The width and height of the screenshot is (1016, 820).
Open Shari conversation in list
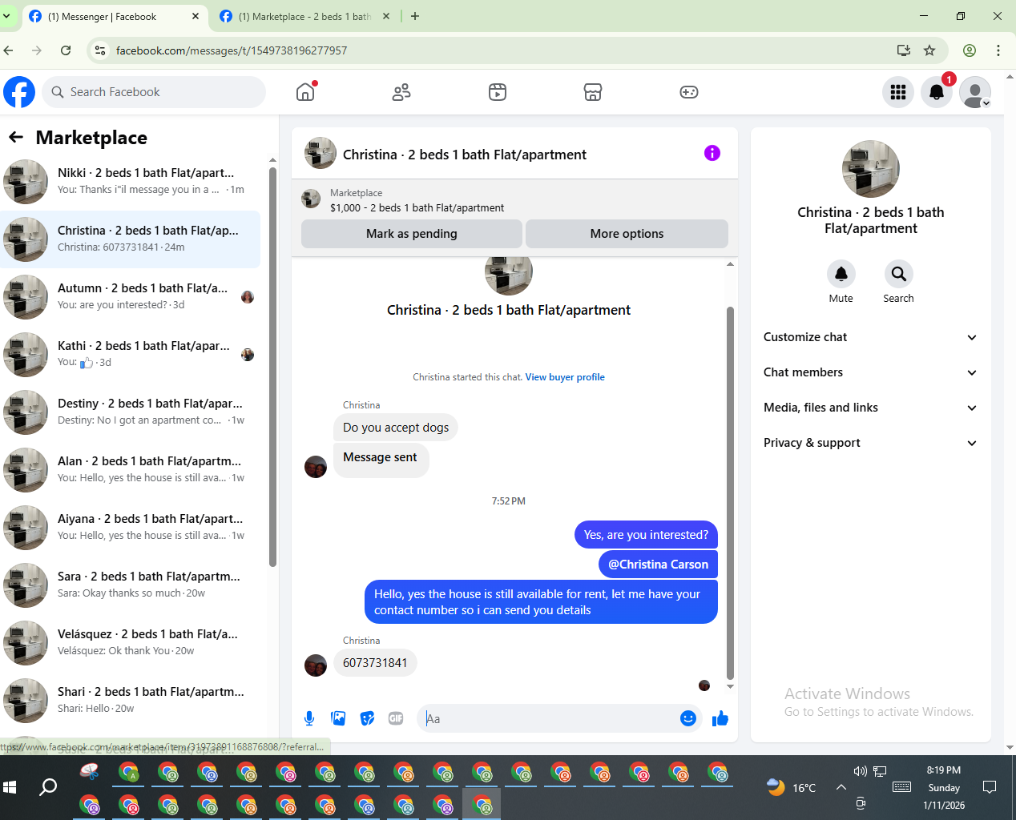pos(131,701)
